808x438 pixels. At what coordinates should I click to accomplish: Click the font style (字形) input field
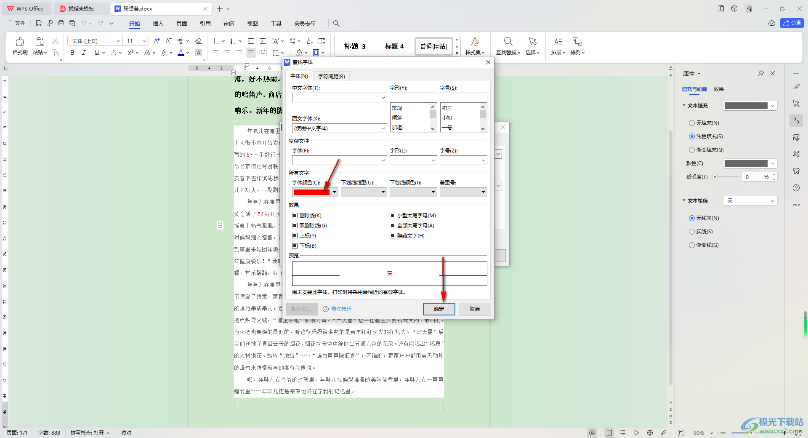pos(413,98)
